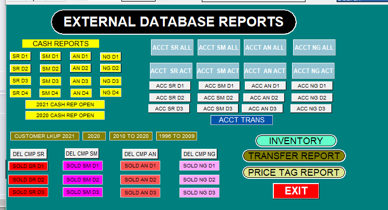Open customer lookup for 2020

coord(94,136)
